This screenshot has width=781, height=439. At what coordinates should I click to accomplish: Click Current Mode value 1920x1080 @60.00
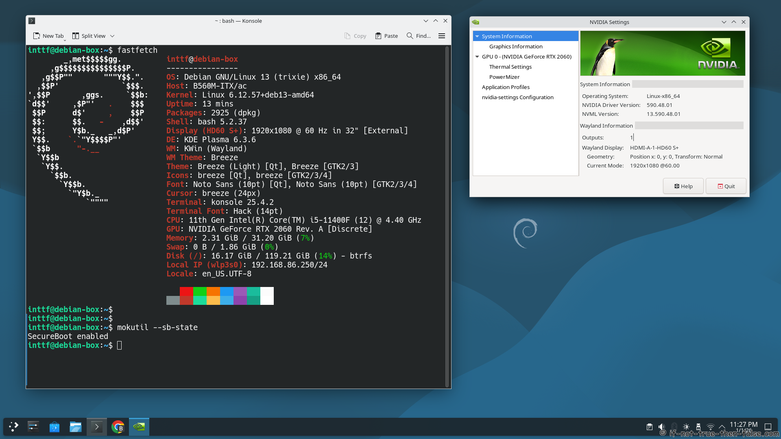click(654, 165)
